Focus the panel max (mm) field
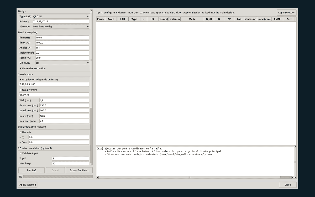Image resolution: width=315 pixels, height=197 pixels. 64,111
